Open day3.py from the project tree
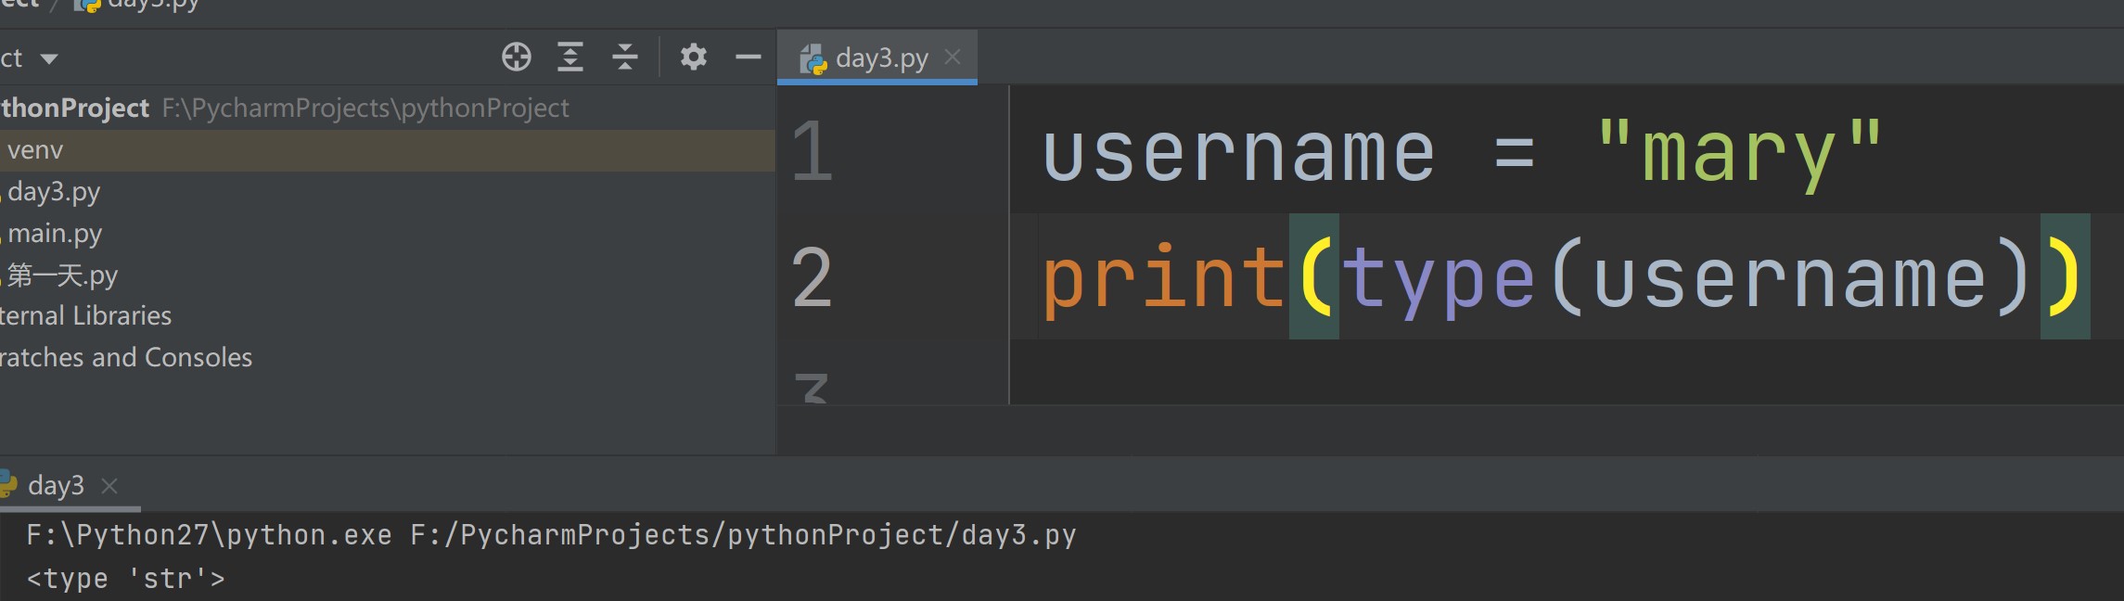 pyautogui.click(x=54, y=192)
